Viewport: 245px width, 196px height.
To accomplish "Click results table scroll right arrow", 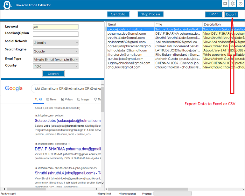I will pos(243,189).
